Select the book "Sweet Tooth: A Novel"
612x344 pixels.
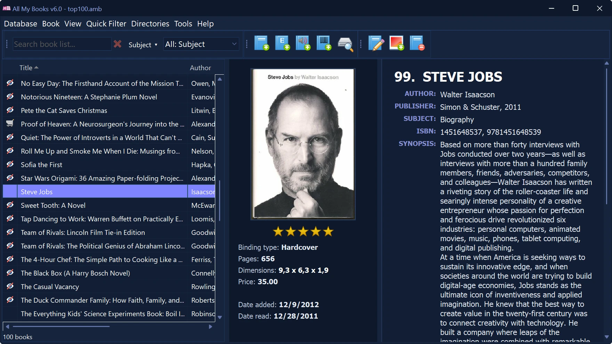(53, 205)
